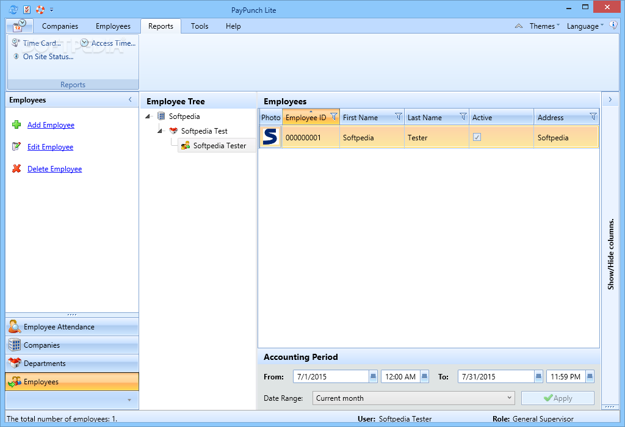Collapse the ribbon with the up chevron
Image resolution: width=625 pixels, height=427 pixels.
coord(519,26)
